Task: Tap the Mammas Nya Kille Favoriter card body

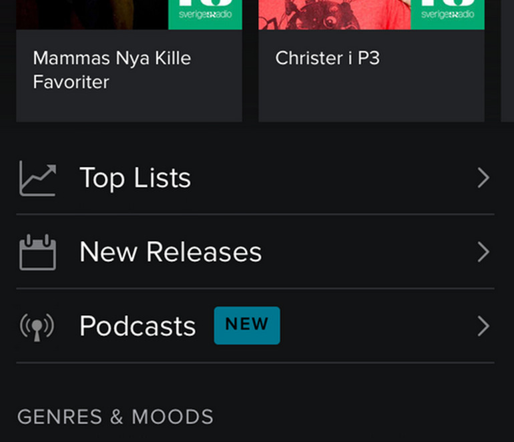Action: coord(129,76)
